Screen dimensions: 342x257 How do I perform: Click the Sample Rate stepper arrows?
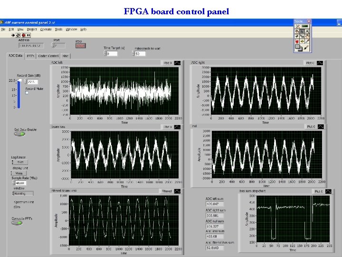click(x=13, y=183)
